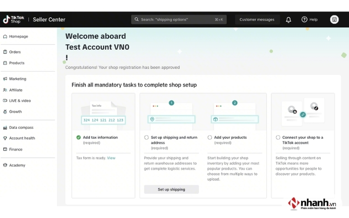Open Customer messages button

[x=257, y=20]
